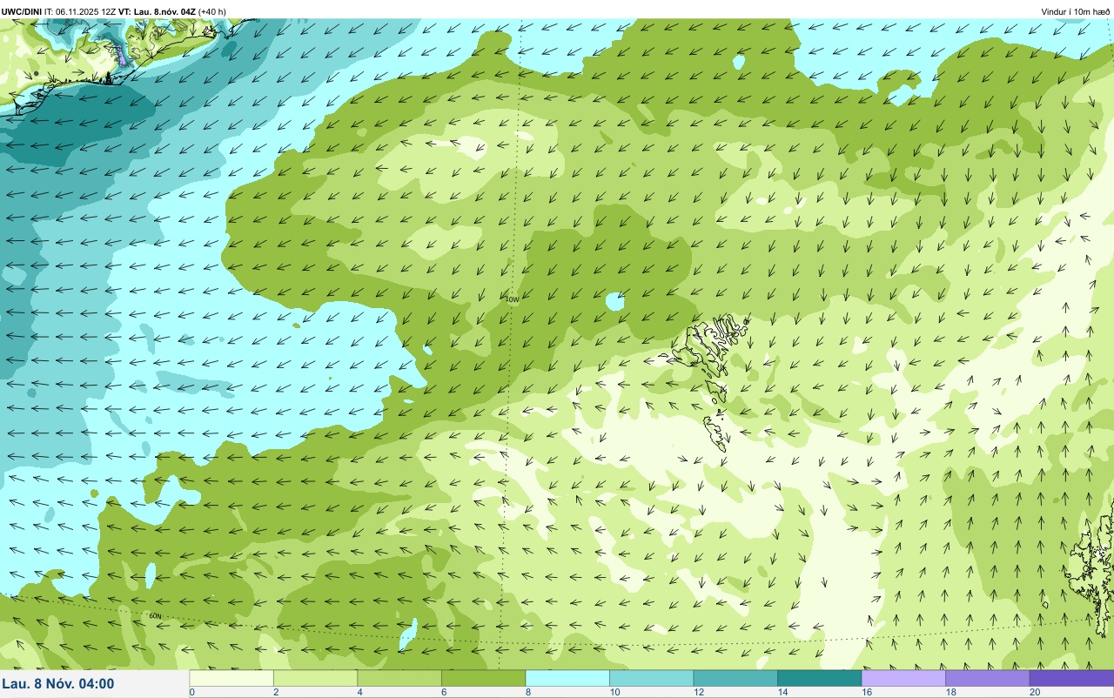The width and height of the screenshot is (1114, 698).
Task: Click the '10W' longitude label on map
Action: pyautogui.click(x=513, y=299)
